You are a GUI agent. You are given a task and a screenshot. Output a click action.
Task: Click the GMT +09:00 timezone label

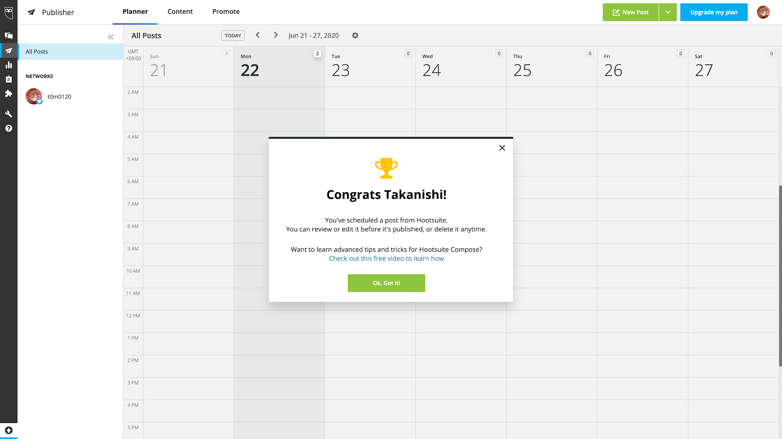click(133, 55)
